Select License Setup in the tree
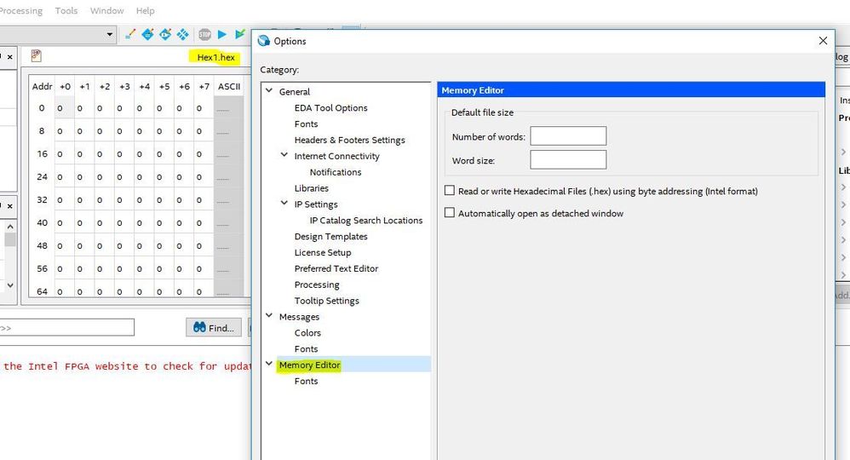Viewport: 850px width, 460px height. pyautogui.click(x=323, y=252)
